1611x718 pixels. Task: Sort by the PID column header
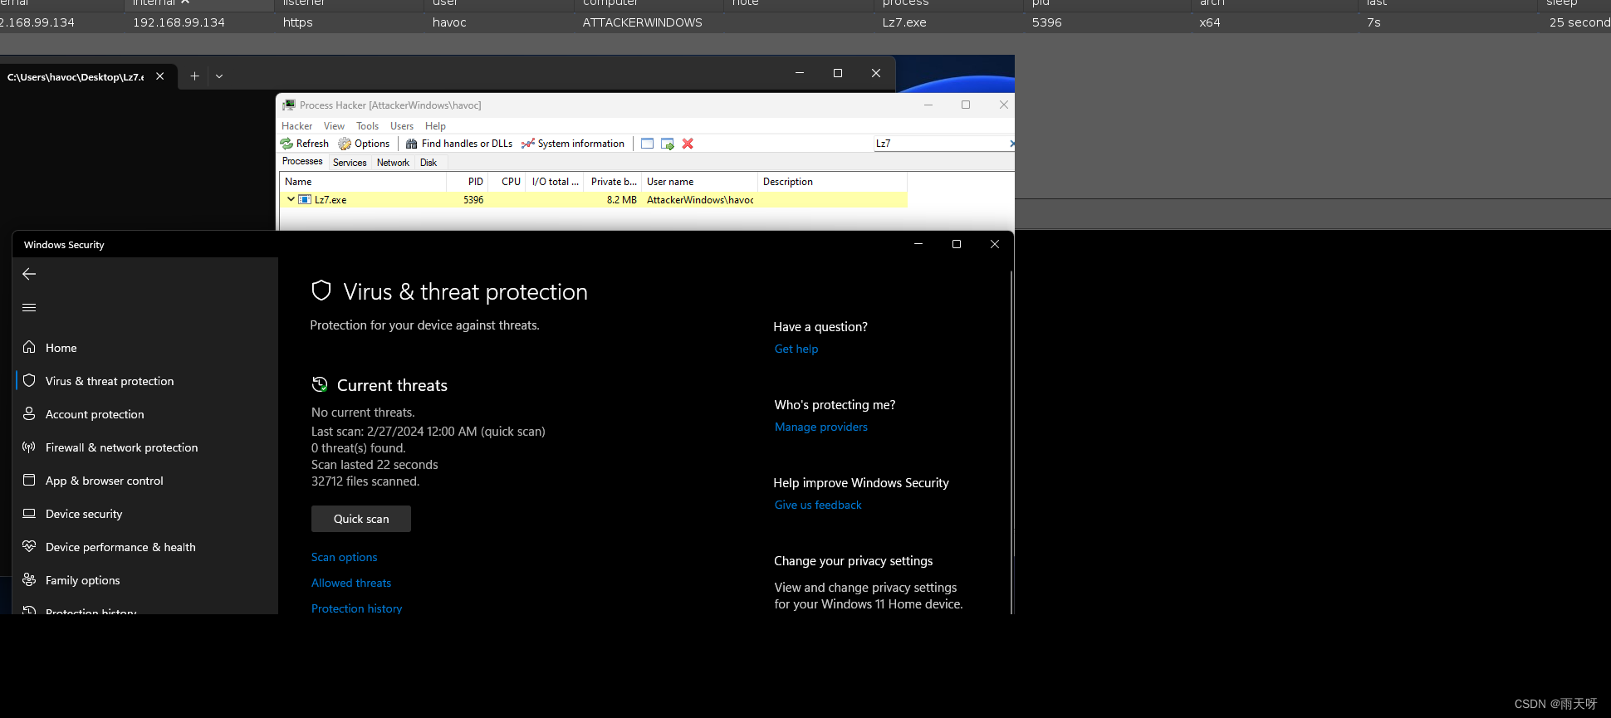pos(467,182)
